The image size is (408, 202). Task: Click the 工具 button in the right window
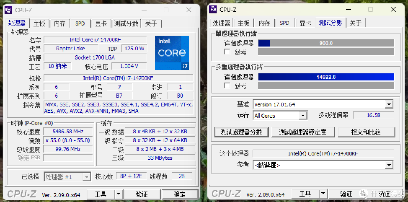coord(305,194)
